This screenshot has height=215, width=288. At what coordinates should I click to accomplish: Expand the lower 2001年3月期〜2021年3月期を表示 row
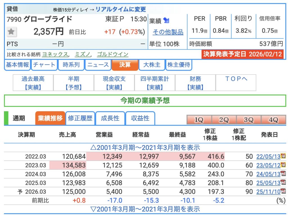point(145,209)
